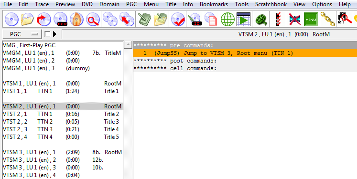Click the table with green play arrow icon
Viewport: 357px width, 179px height.
(x=244, y=20)
